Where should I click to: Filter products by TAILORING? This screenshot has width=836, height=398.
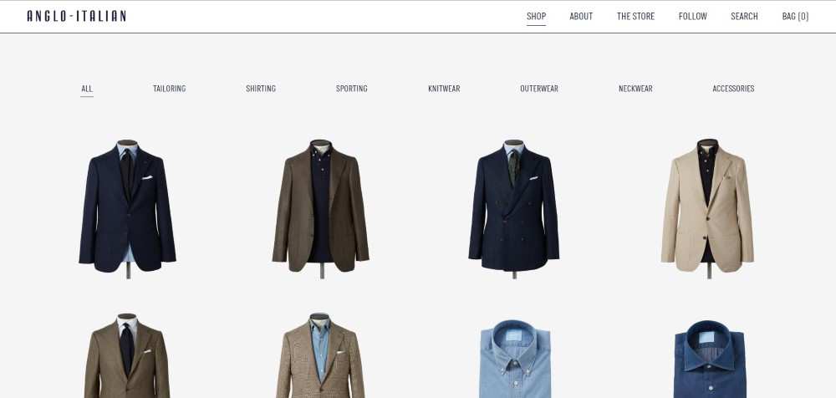coord(169,89)
